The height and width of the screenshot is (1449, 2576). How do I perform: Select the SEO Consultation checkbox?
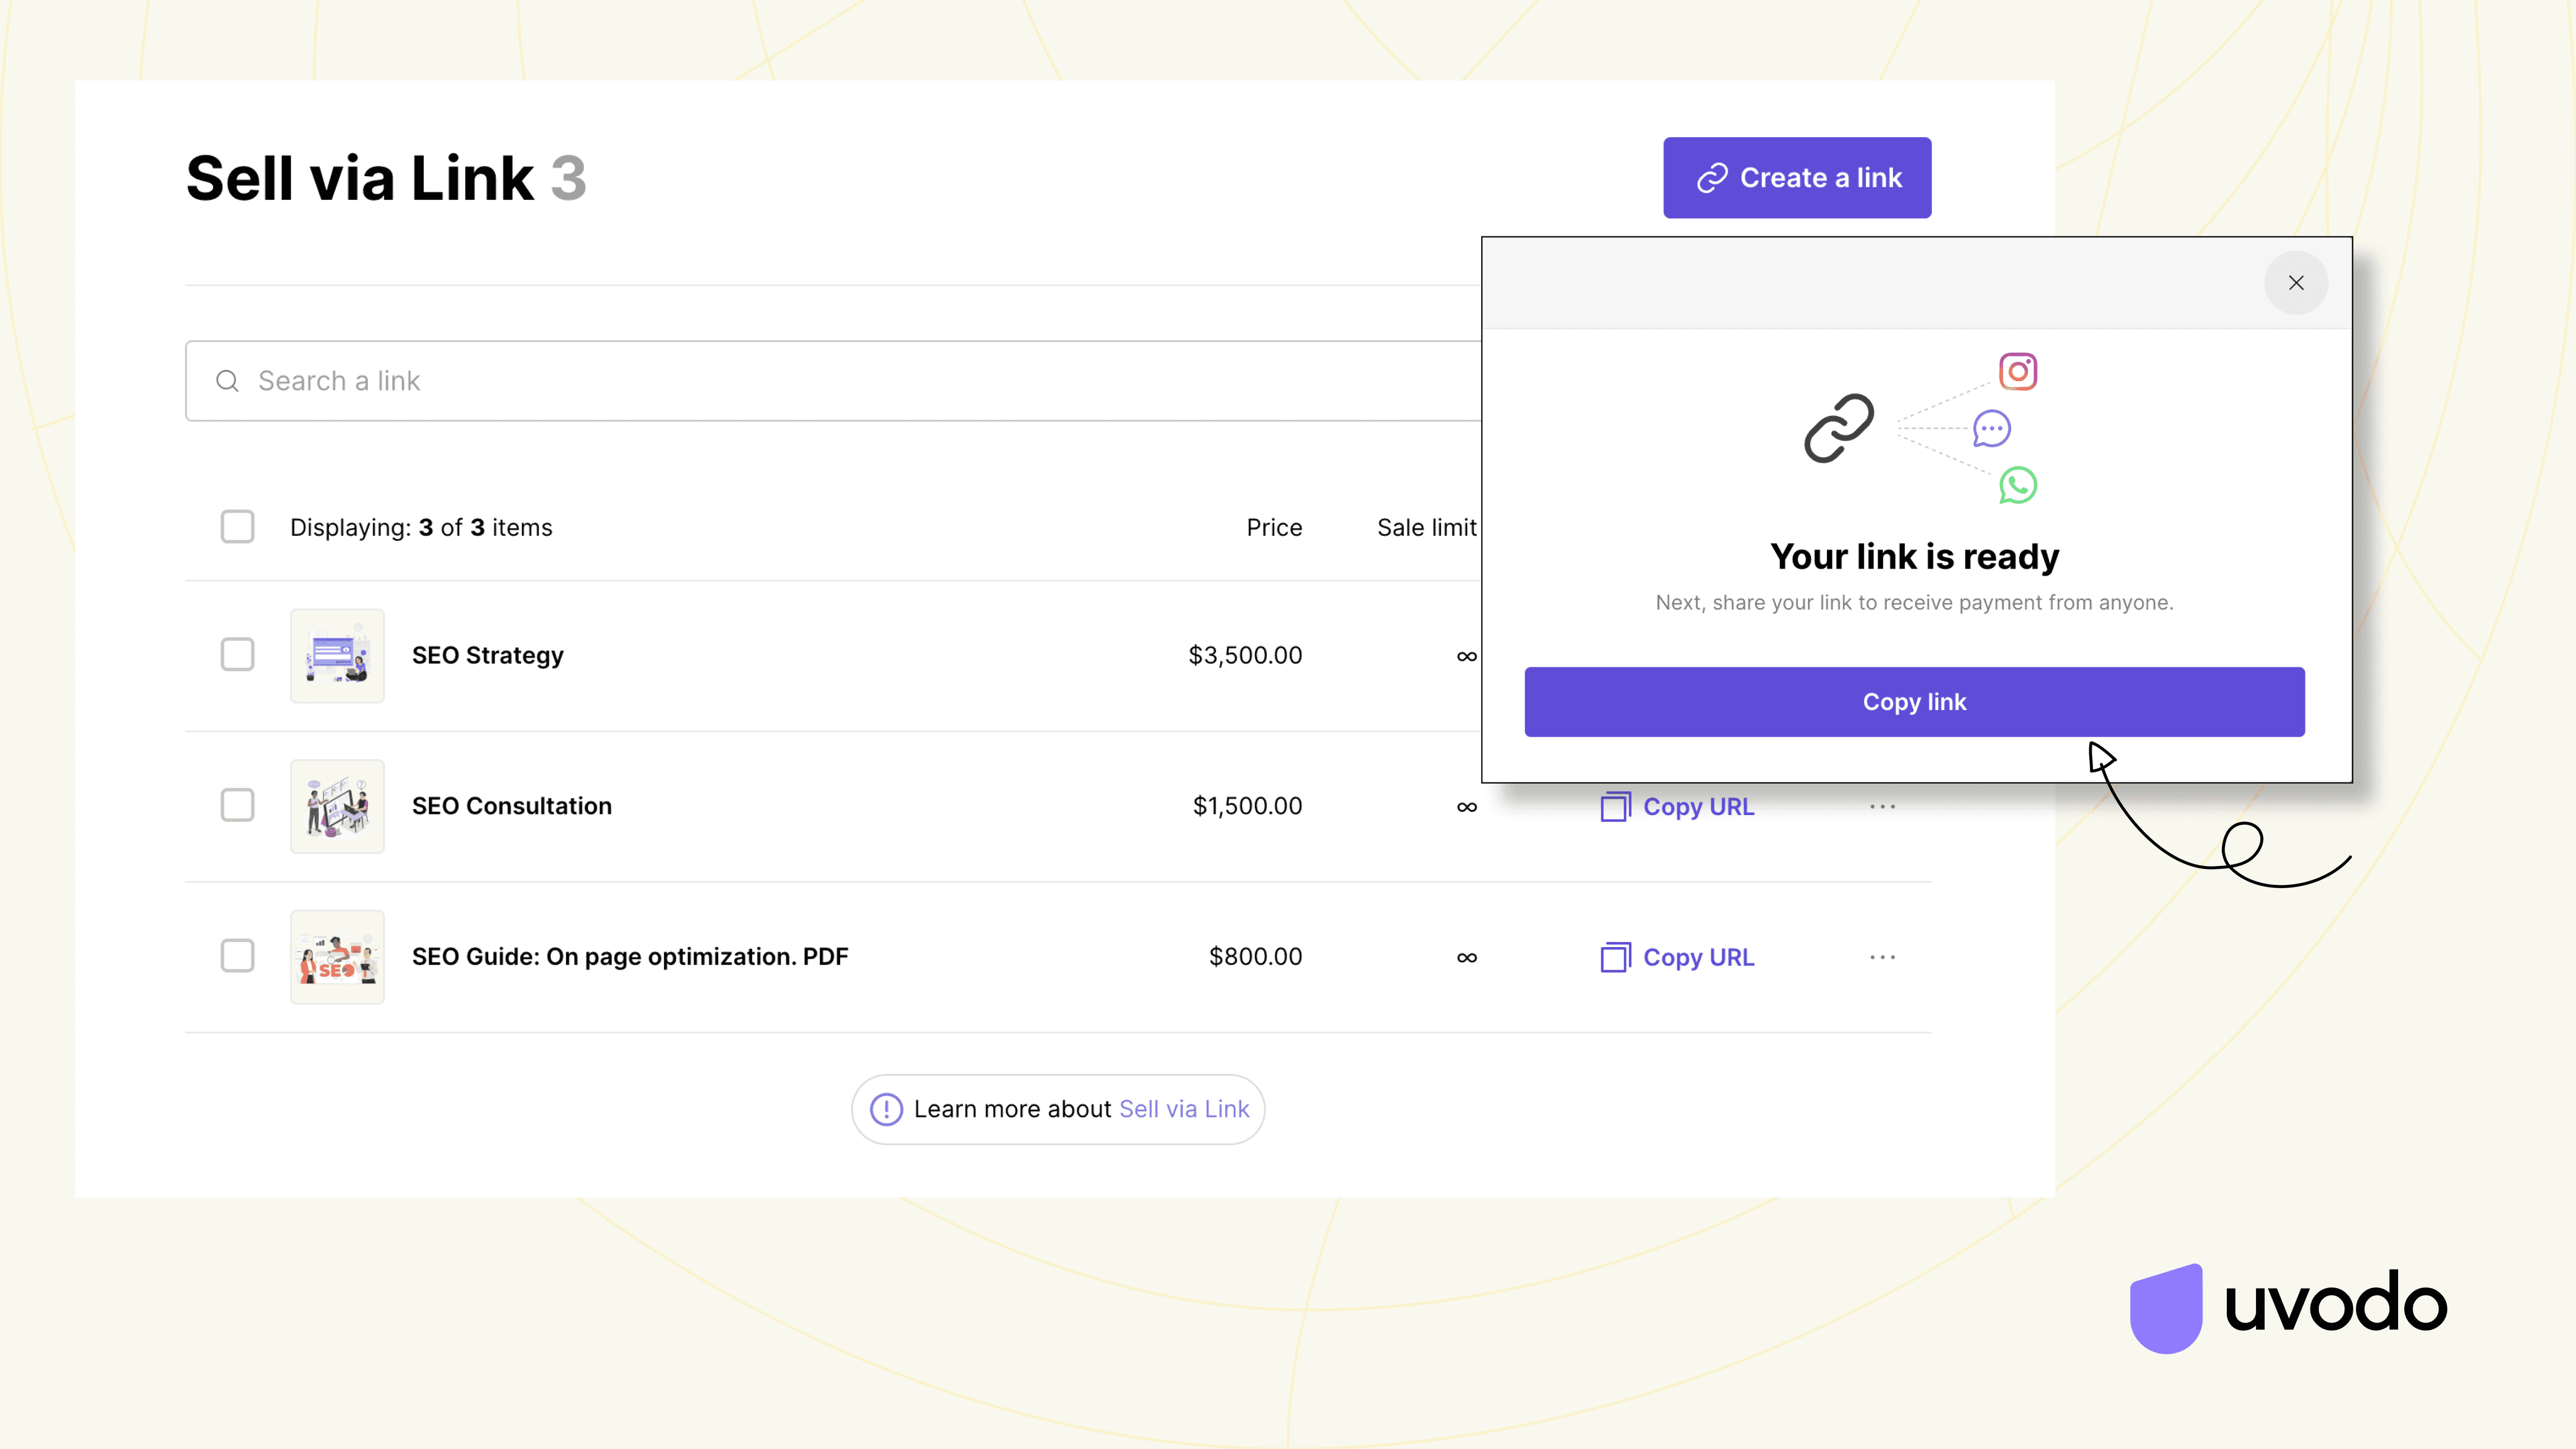coord(237,806)
